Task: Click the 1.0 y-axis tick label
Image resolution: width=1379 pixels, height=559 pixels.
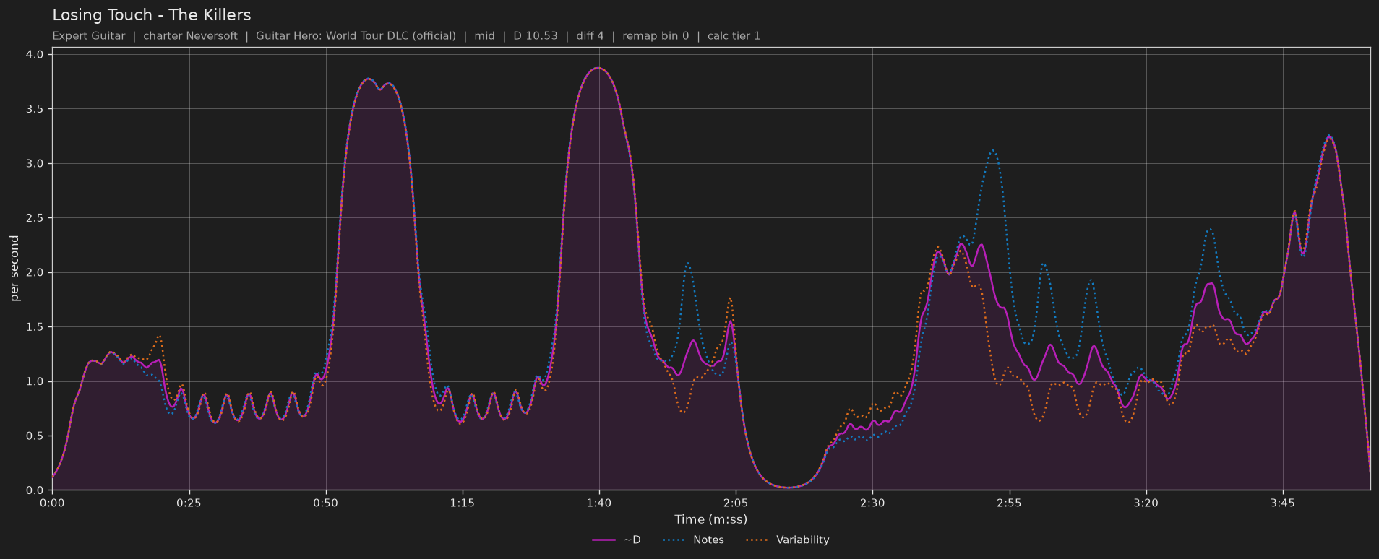Action: pos(35,382)
